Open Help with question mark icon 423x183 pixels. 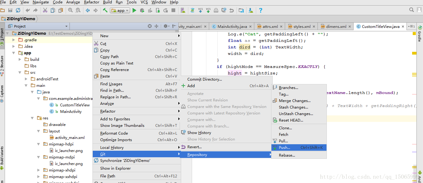(261, 10)
